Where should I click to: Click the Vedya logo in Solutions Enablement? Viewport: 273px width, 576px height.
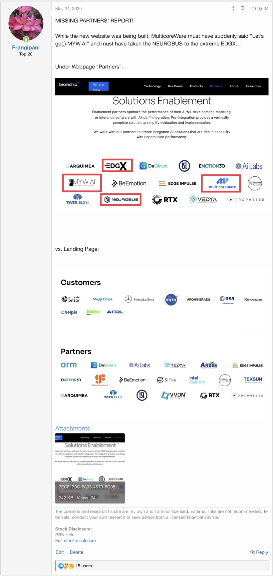pyautogui.click(x=203, y=199)
